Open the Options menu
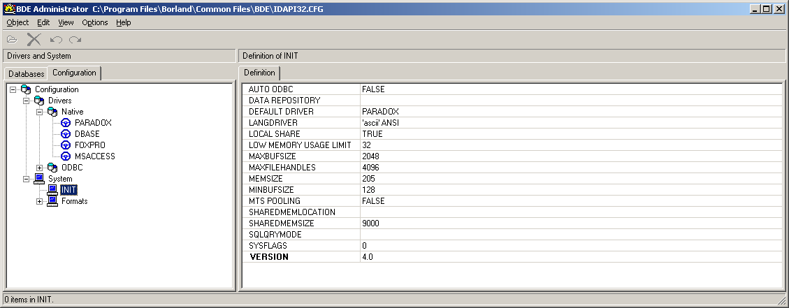 [x=95, y=22]
